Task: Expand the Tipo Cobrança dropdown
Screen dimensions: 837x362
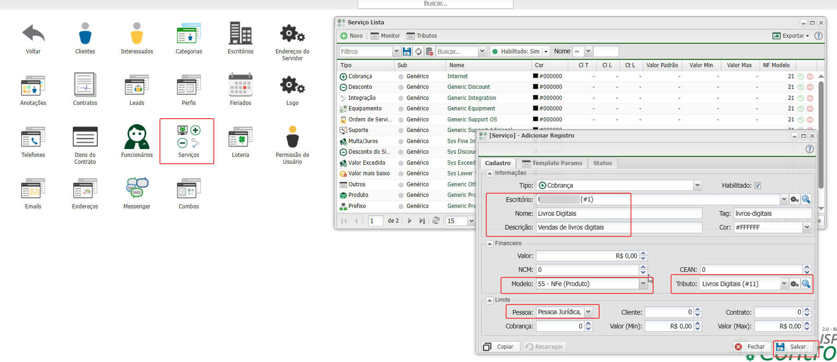Action: [697, 185]
